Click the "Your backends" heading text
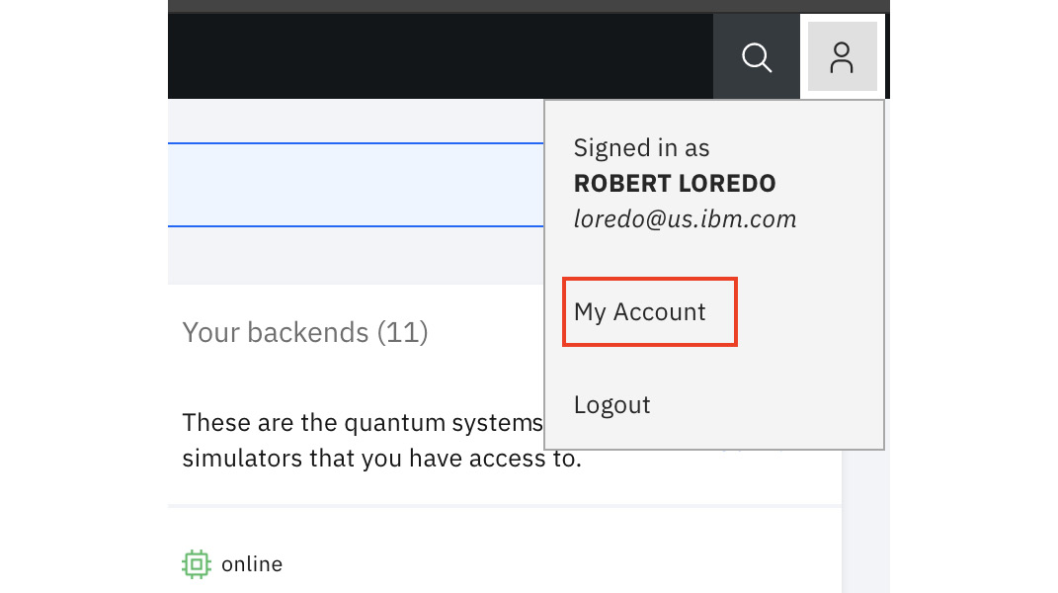The width and height of the screenshot is (1058, 593). point(276,332)
